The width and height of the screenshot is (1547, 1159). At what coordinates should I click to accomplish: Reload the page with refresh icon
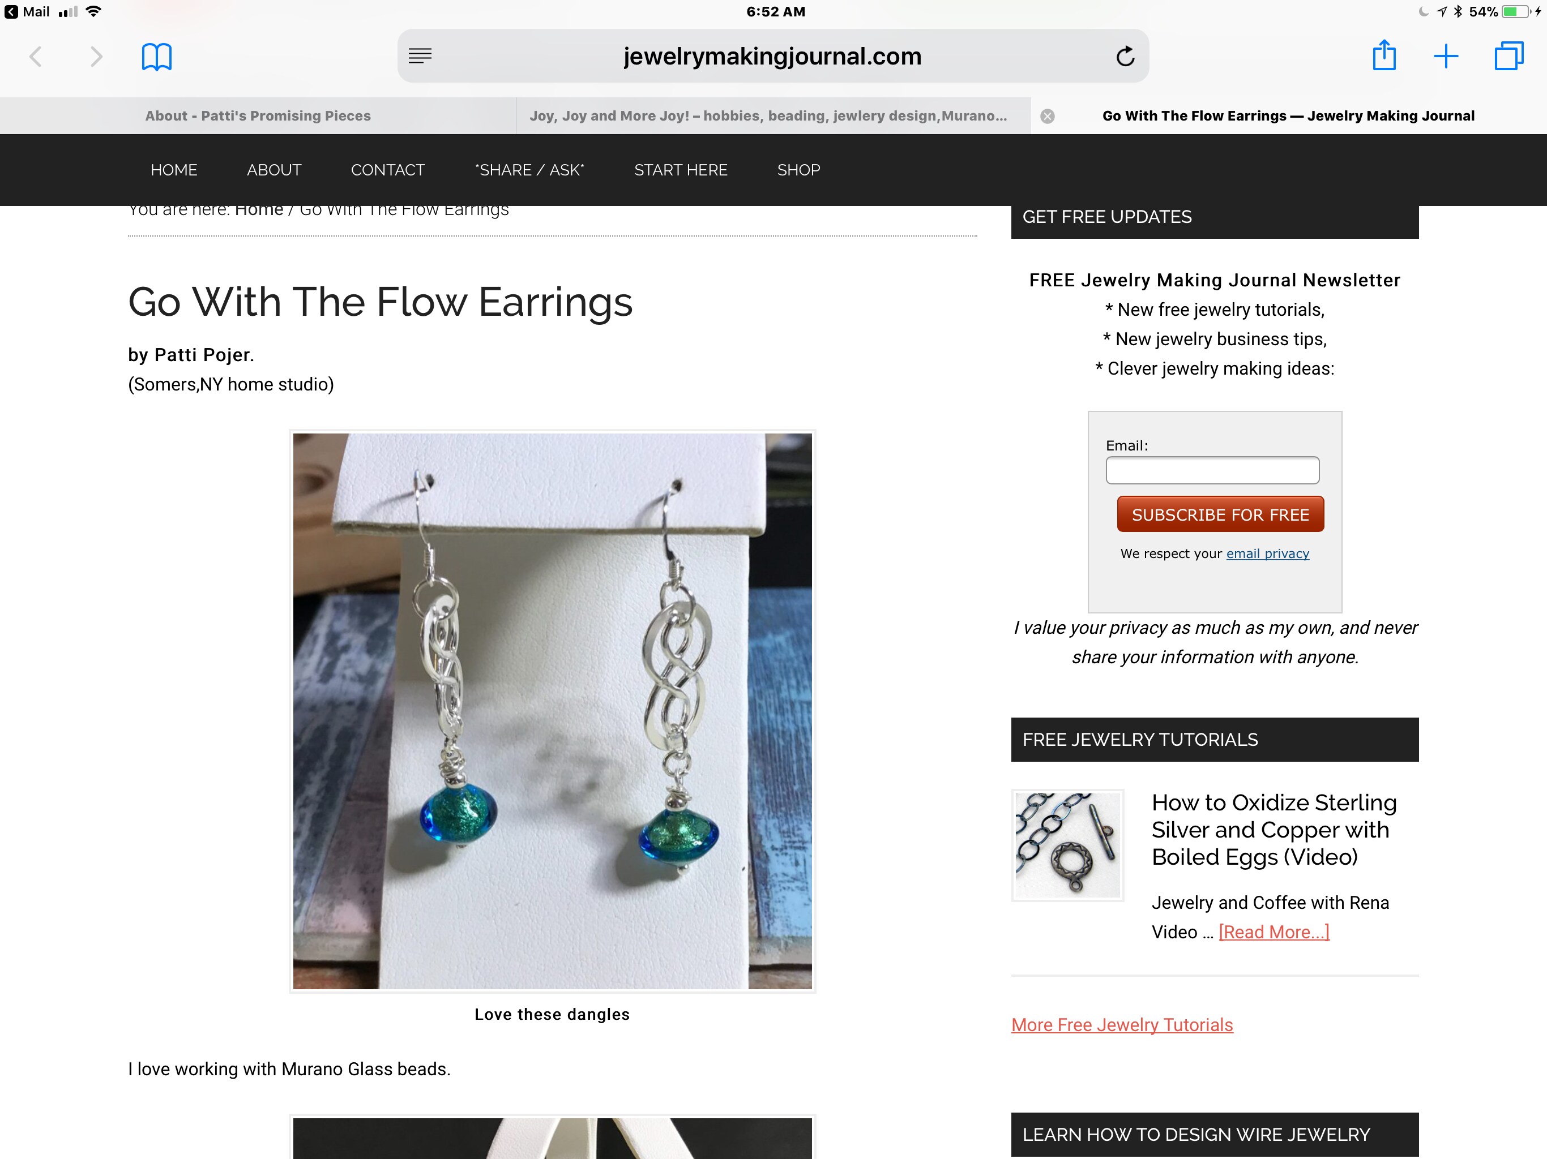point(1125,56)
